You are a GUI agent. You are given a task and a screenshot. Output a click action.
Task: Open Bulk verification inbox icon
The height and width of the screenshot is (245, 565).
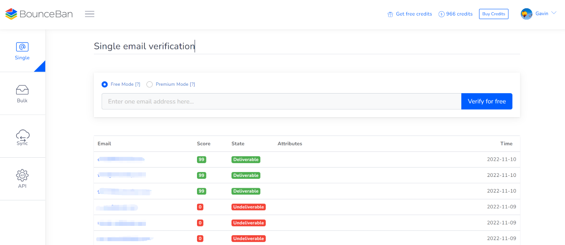coord(22,90)
